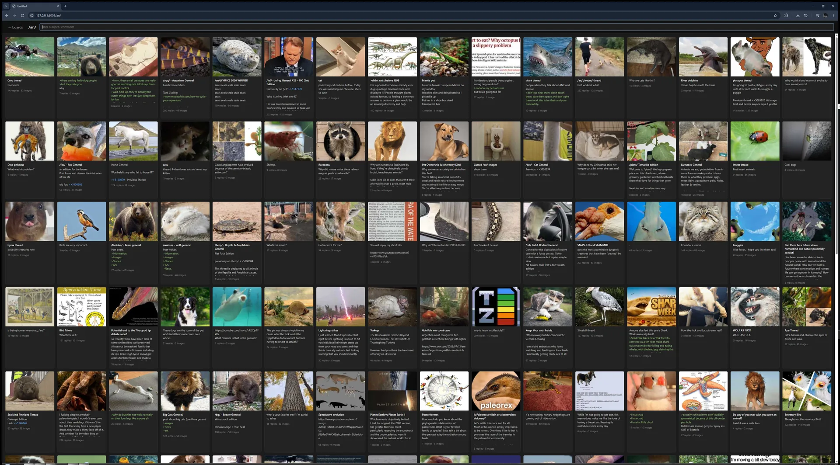Open the /herp/ Reptile & Amphibian thumbnail

point(237,222)
